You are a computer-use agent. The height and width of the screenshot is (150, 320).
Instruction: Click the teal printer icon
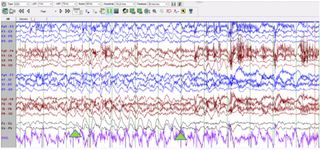147,11
